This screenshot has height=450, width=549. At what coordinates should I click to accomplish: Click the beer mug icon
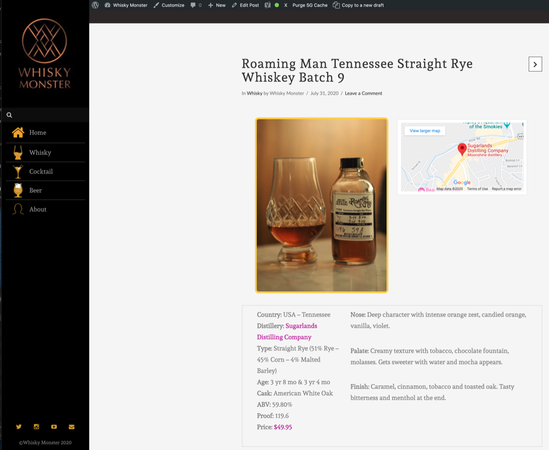pos(18,190)
